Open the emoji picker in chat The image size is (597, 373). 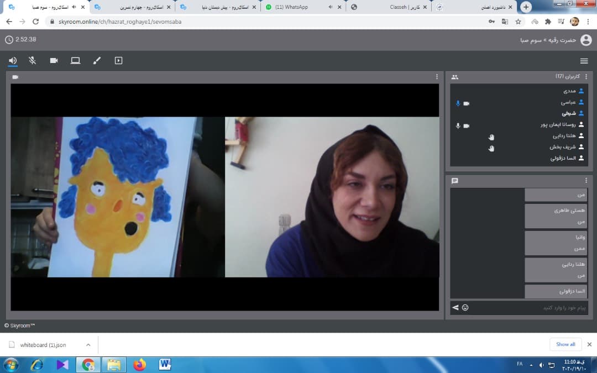(465, 308)
